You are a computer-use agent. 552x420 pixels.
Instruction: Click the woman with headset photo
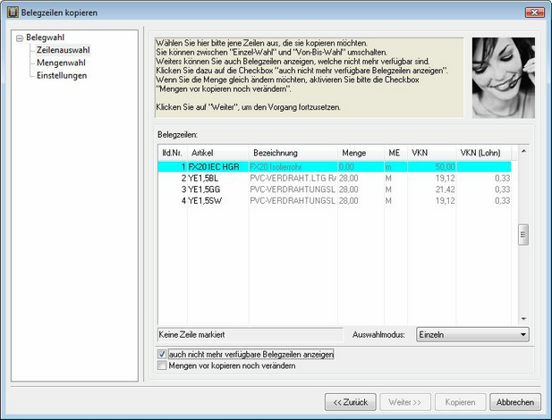(x=503, y=77)
